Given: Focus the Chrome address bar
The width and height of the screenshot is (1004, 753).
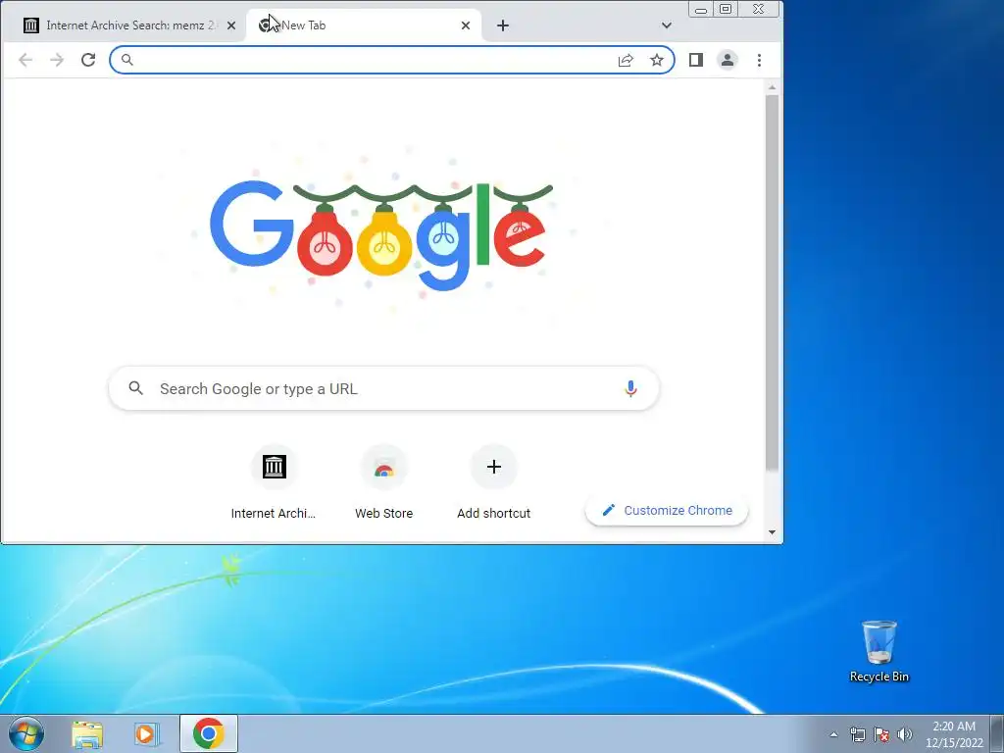Looking at the screenshot, I should [x=392, y=60].
